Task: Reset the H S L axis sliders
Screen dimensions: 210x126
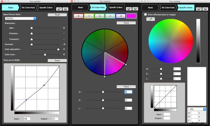Action: pyautogui.click(x=126, y=87)
